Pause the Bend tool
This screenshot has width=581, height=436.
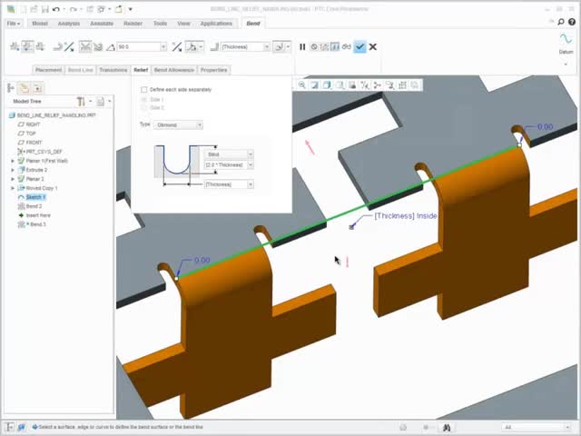[302, 46]
